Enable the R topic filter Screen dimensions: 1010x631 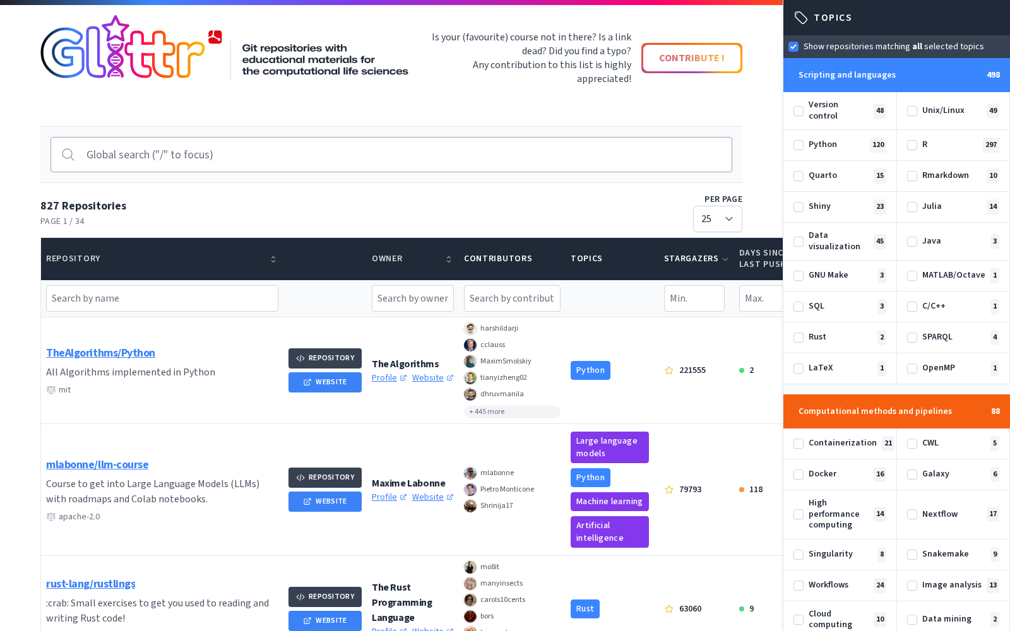tap(912, 145)
